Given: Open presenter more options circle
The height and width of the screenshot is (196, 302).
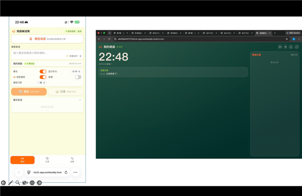Looking at the screenshot, I should [32, 183].
